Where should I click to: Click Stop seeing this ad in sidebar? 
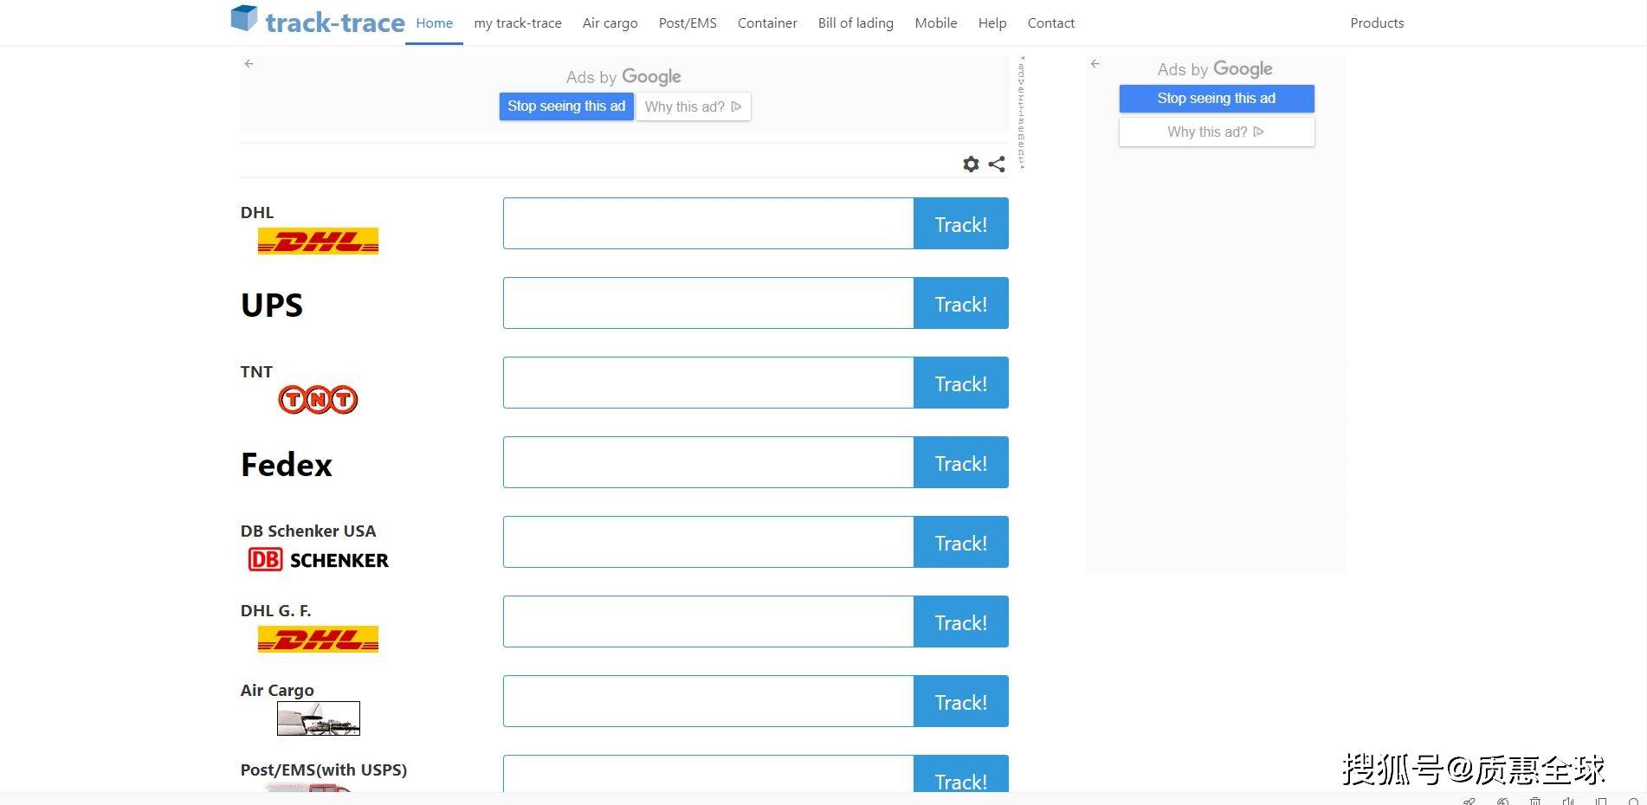coord(1216,99)
